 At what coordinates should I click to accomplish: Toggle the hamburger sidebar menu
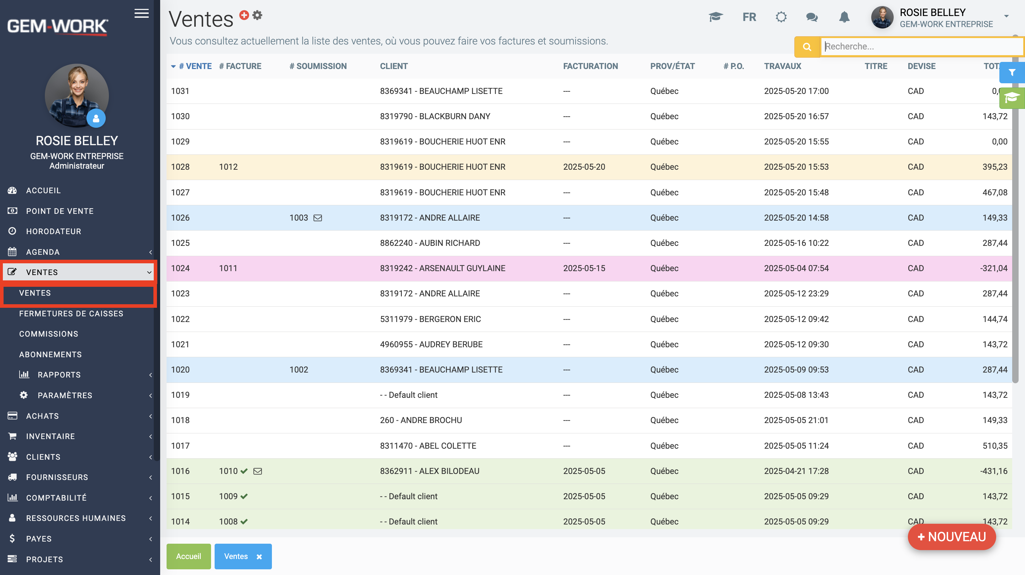(141, 14)
